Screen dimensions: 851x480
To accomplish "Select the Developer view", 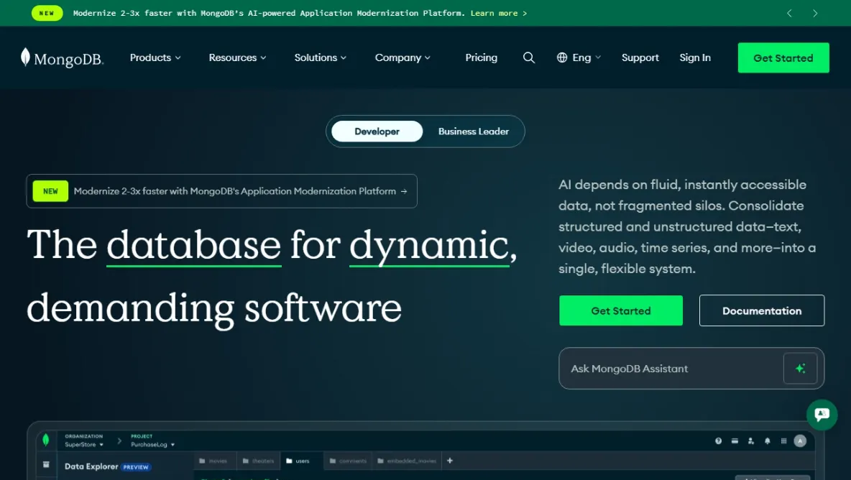I will tap(377, 131).
